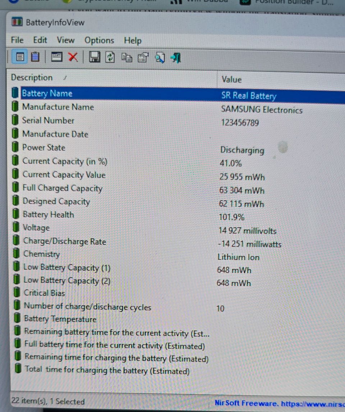Click the Exit door toolbar icon
Screen dimensions: 345x412
pyautogui.click(x=176, y=58)
